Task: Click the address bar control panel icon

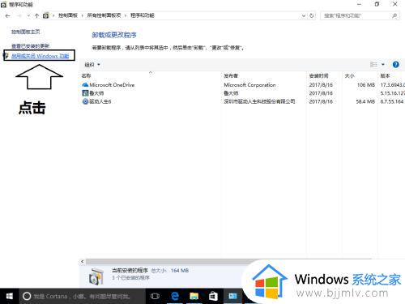Action: click(x=46, y=15)
